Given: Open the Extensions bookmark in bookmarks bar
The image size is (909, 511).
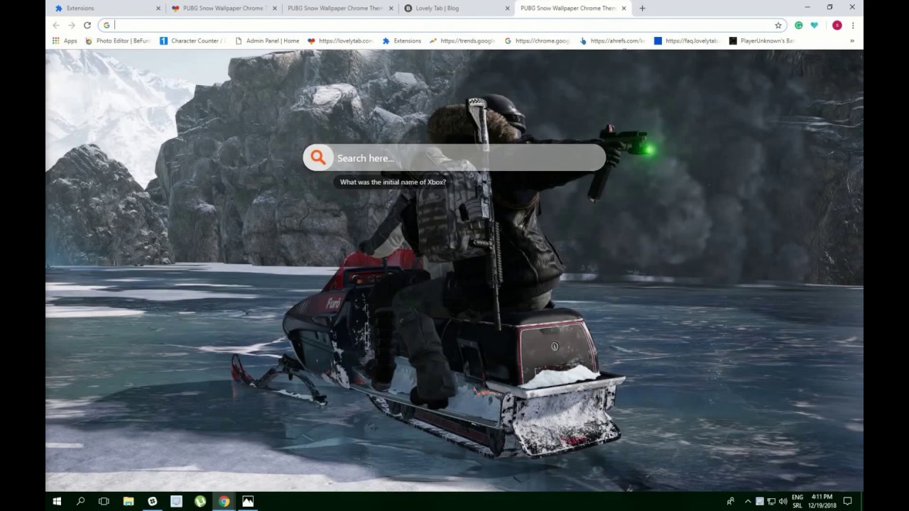Looking at the screenshot, I should coord(402,40).
